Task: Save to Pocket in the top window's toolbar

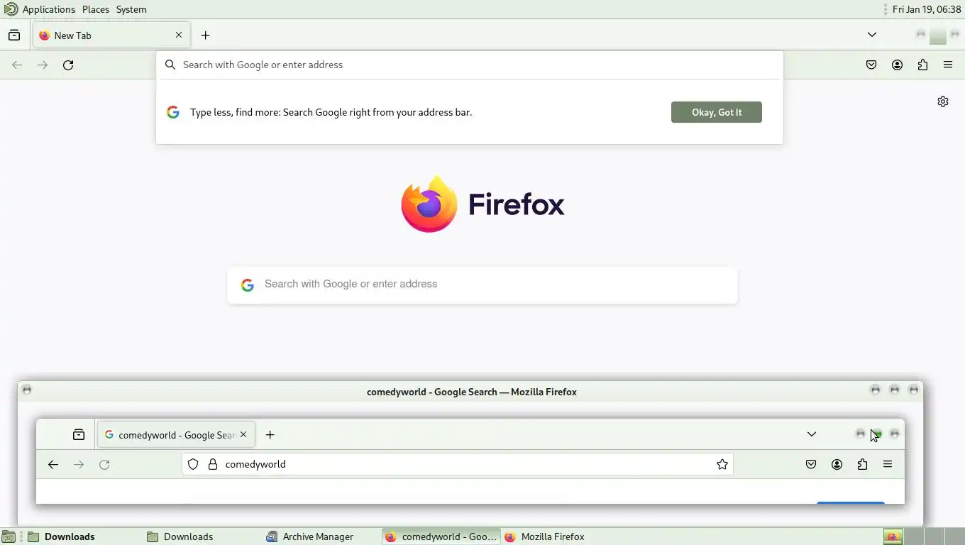Action: [871, 65]
